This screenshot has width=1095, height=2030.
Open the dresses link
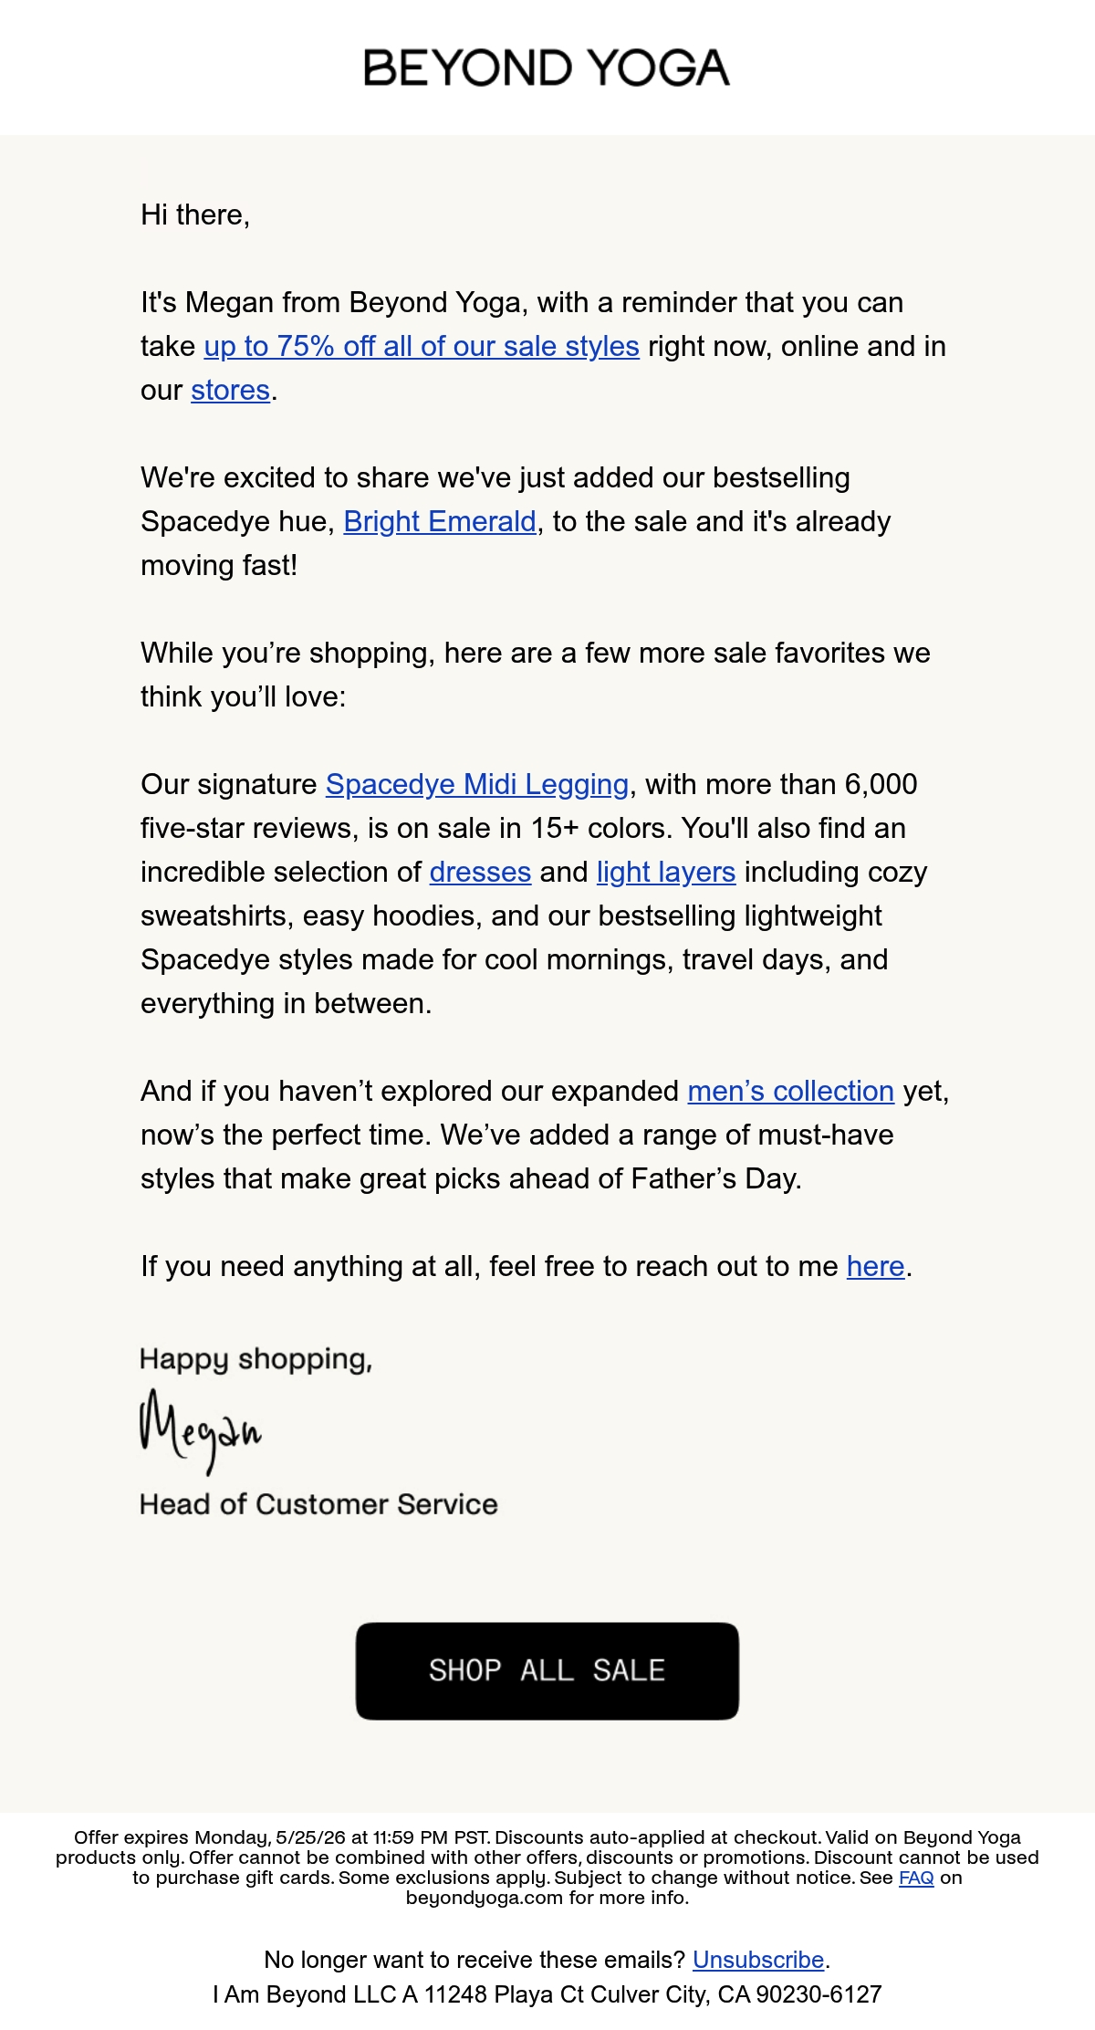(480, 873)
